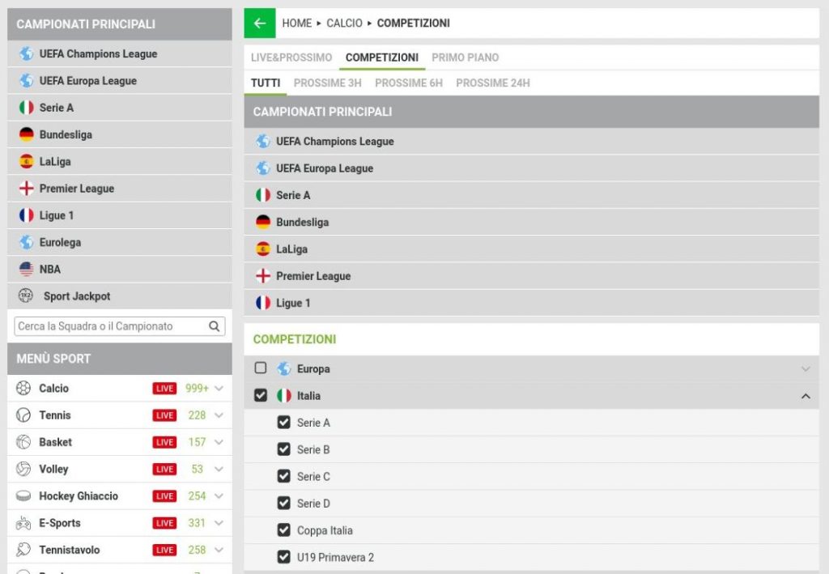Click the Sport Jackpot 1X2 icon
Screen dimensions: 829x574
[26, 296]
